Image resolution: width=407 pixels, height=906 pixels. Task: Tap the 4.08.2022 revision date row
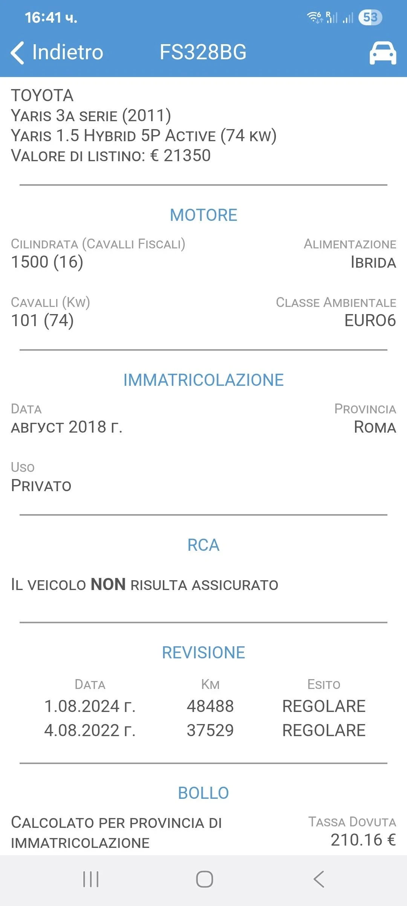tap(90, 730)
